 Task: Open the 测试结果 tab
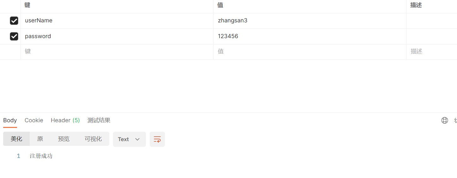[x=99, y=120]
